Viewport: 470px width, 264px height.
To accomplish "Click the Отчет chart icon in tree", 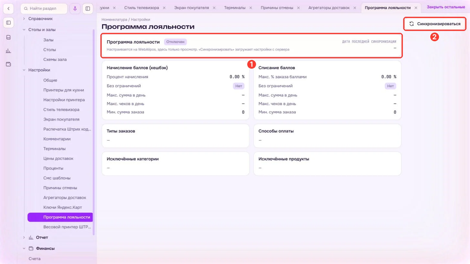I will tap(31, 238).
